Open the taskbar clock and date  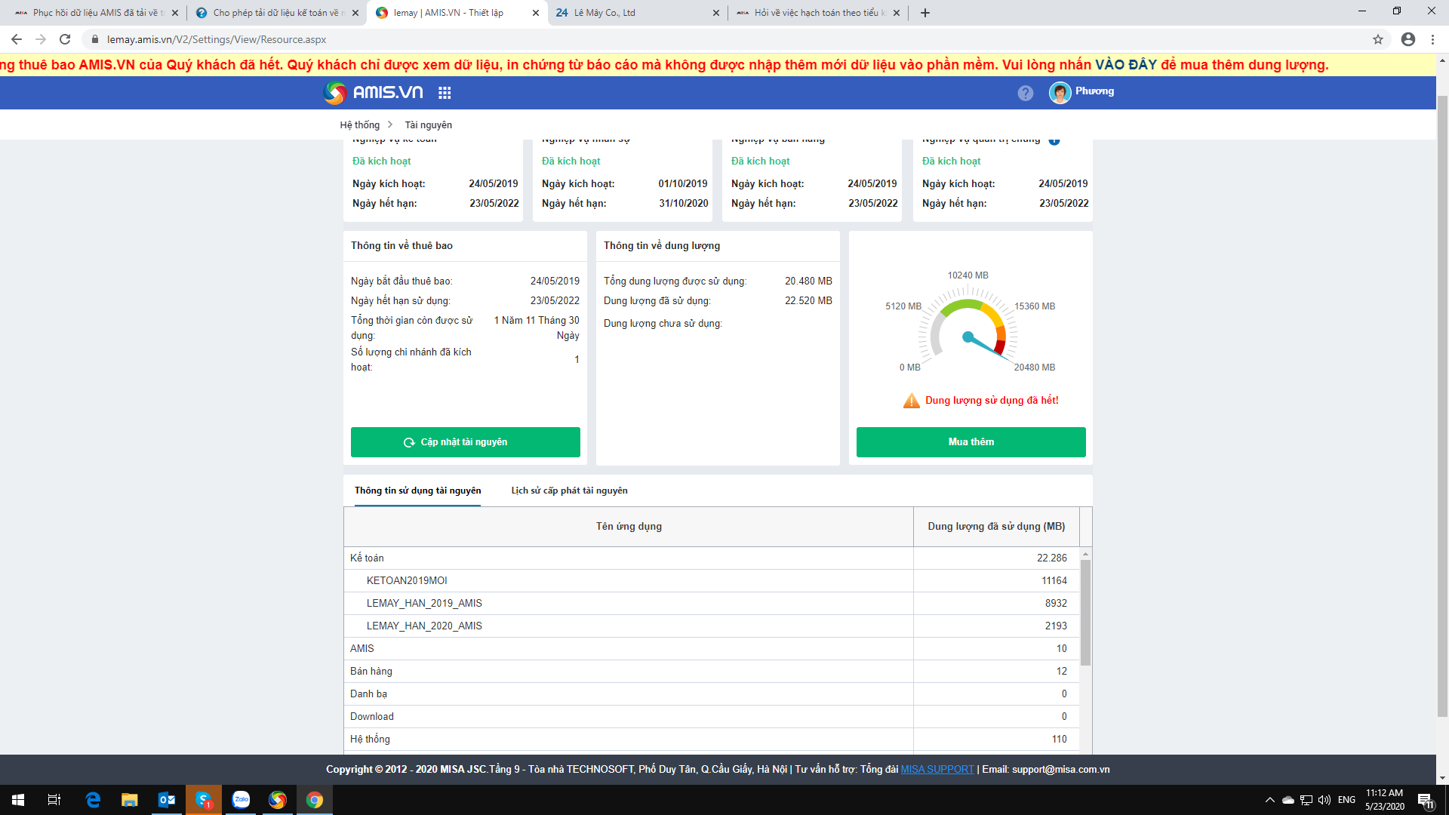click(1384, 800)
